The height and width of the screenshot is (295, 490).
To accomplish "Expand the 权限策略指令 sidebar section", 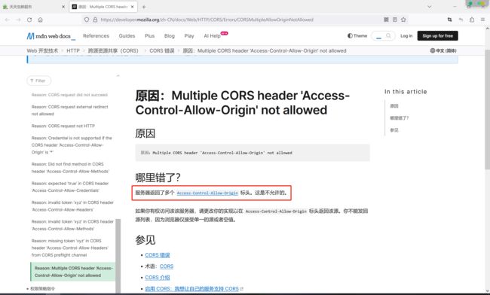I will [41, 289].
